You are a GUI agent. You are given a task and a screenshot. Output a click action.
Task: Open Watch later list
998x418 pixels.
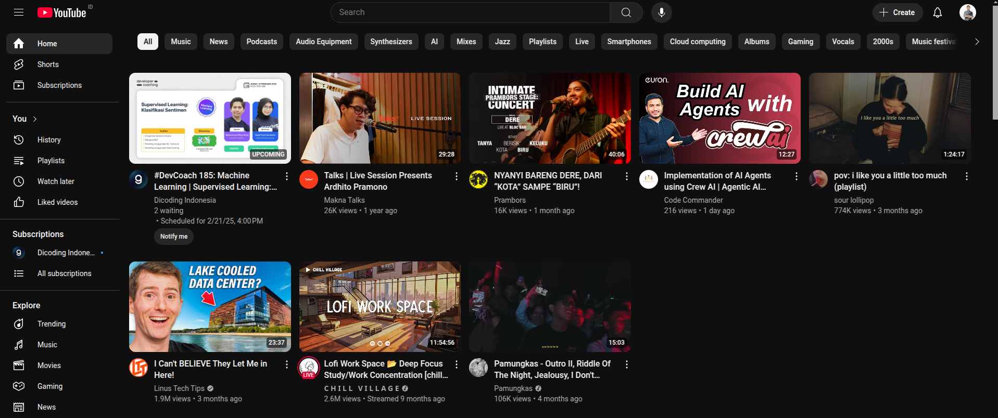click(59, 181)
